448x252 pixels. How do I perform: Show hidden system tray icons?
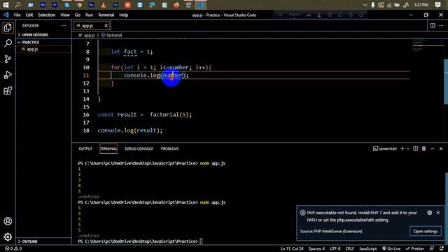(365, 5)
